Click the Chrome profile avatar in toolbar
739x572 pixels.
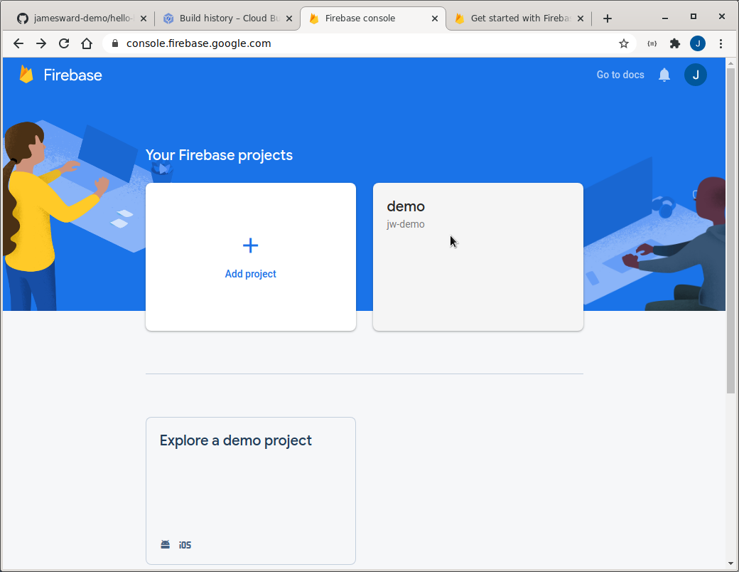[x=698, y=43]
